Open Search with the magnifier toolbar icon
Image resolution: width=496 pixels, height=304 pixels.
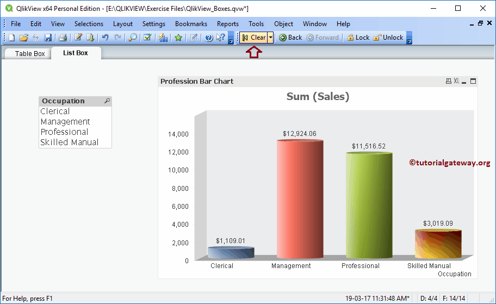click(x=133, y=38)
